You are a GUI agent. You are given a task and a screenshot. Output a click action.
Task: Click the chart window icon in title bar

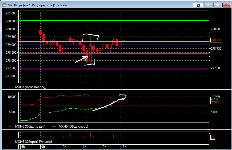point(5,5)
